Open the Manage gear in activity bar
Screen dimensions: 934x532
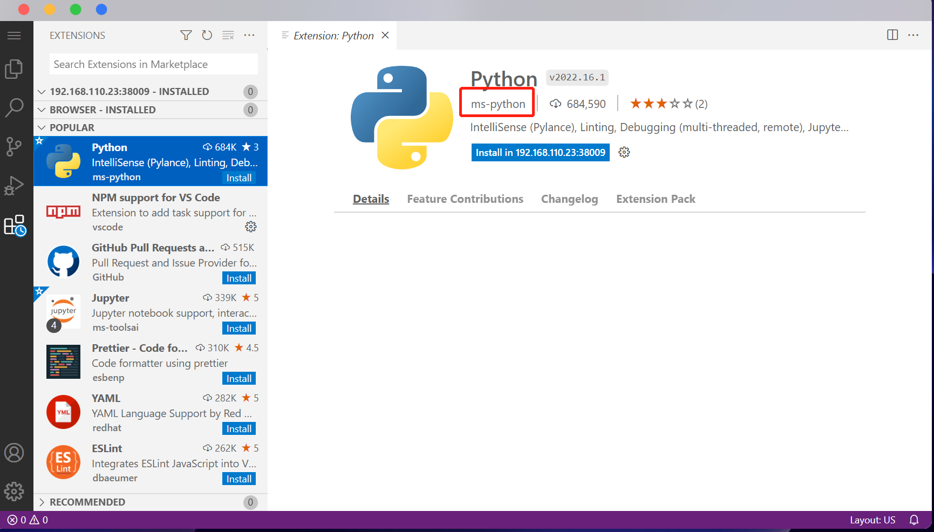click(14, 492)
